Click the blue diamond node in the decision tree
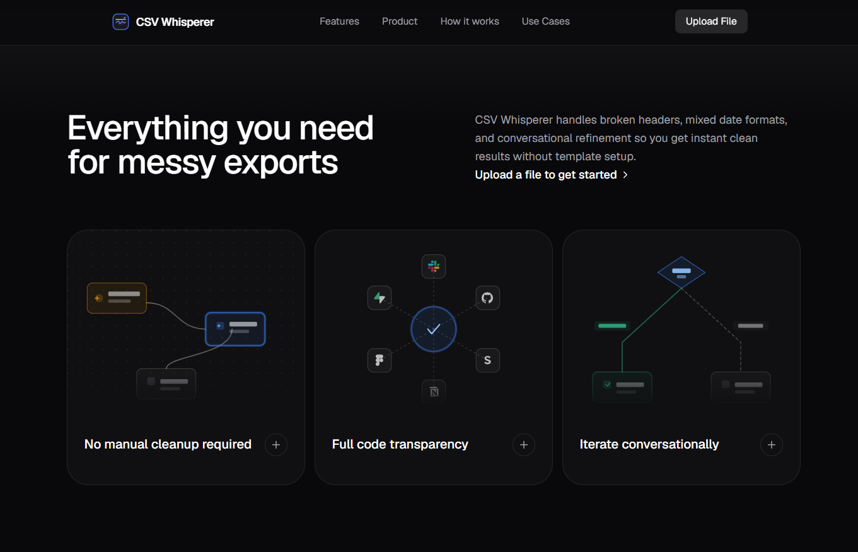Image resolution: width=858 pixels, height=552 pixels. [681, 273]
